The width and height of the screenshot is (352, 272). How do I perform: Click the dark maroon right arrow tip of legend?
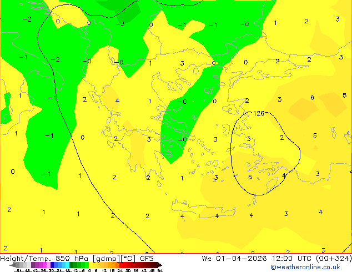[x=160, y=265]
